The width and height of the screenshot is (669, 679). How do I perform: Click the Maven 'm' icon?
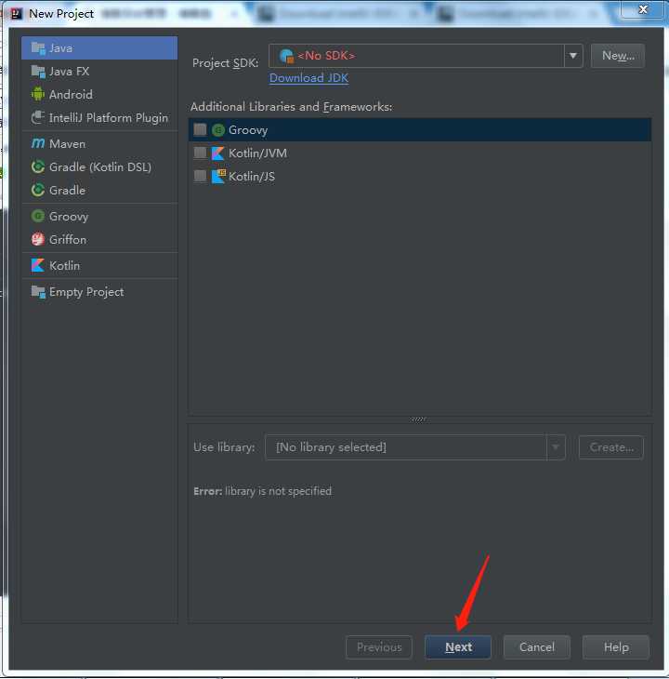[38, 143]
